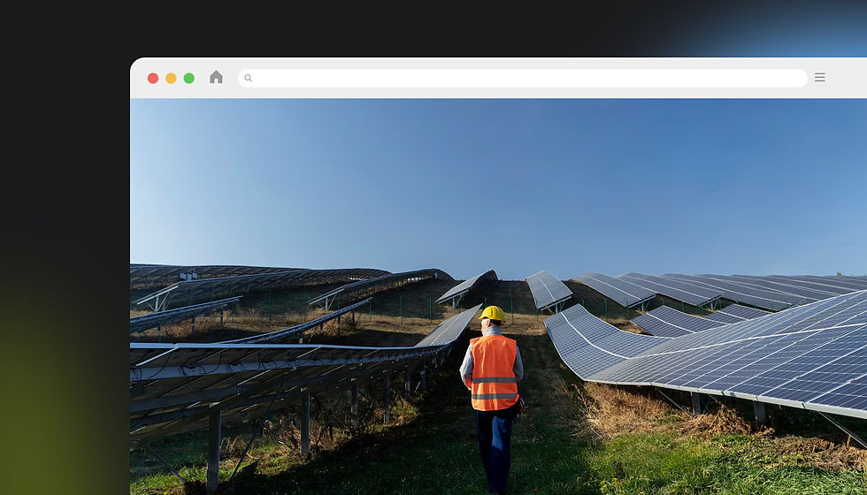867x495 pixels.
Task: Click the red close window button
Action: tap(153, 78)
